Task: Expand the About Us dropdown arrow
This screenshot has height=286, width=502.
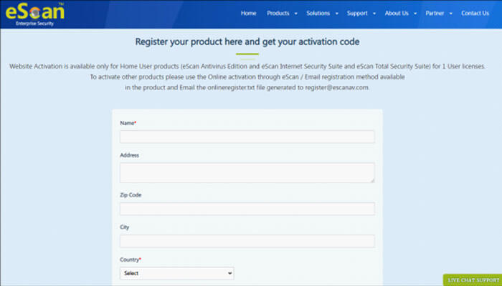Action: (415, 14)
